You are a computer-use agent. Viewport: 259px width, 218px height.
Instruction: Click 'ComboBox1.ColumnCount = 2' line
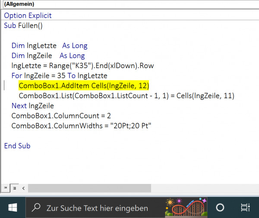61,116
